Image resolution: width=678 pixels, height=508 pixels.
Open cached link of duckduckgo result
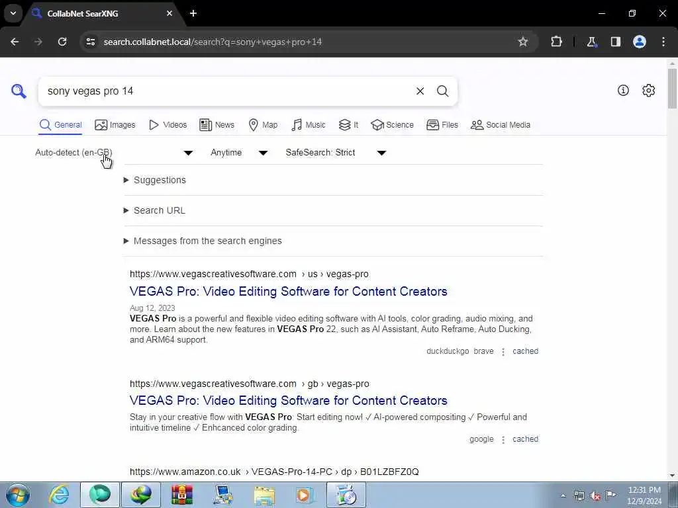525,351
